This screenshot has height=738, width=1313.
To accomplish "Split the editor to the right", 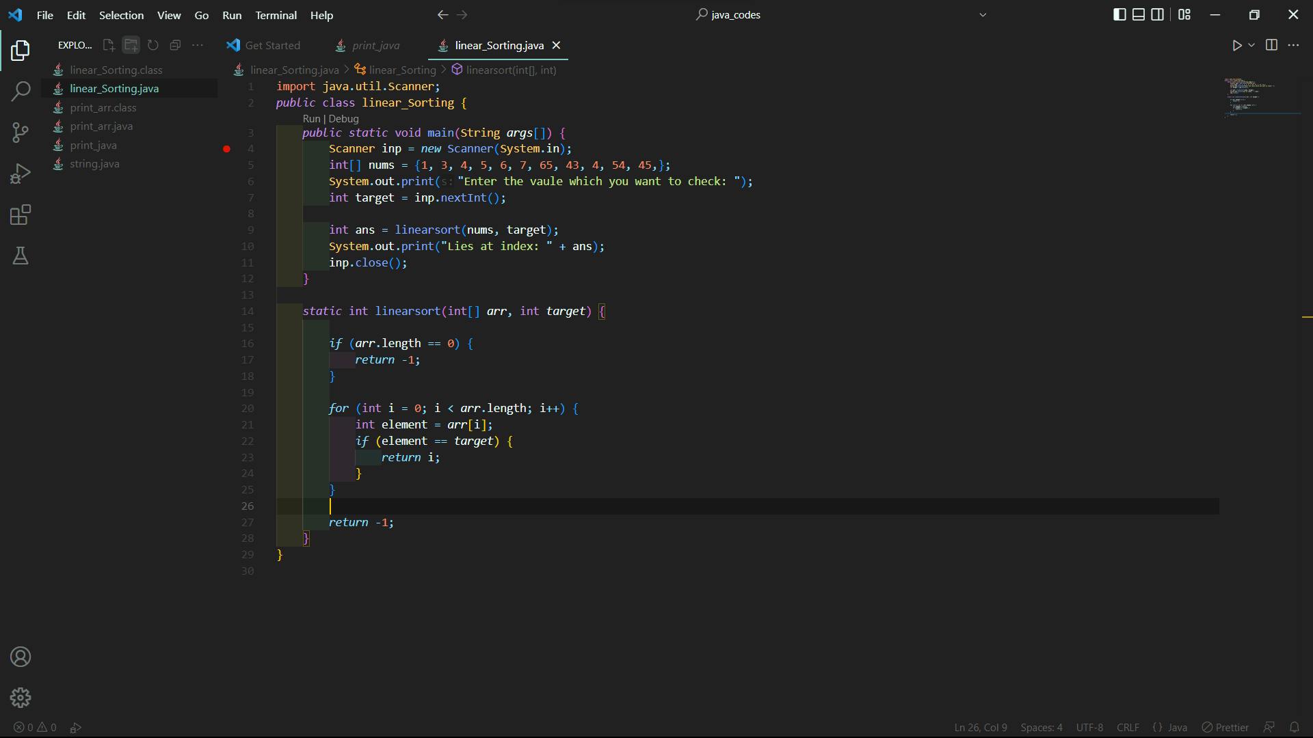I will point(1271,45).
